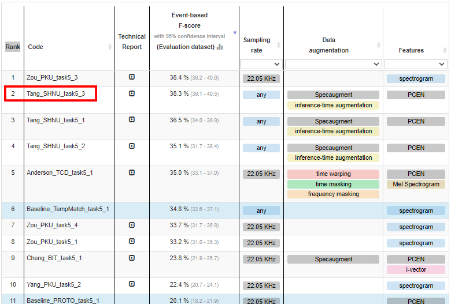Select Baseline_TempMatch_task5_1 row entry
The width and height of the screenshot is (451, 304).
pos(68,209)
